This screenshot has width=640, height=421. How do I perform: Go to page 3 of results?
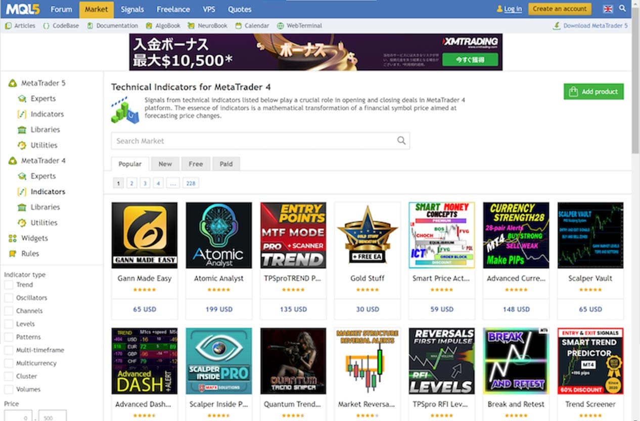click(x=145, y=183)
